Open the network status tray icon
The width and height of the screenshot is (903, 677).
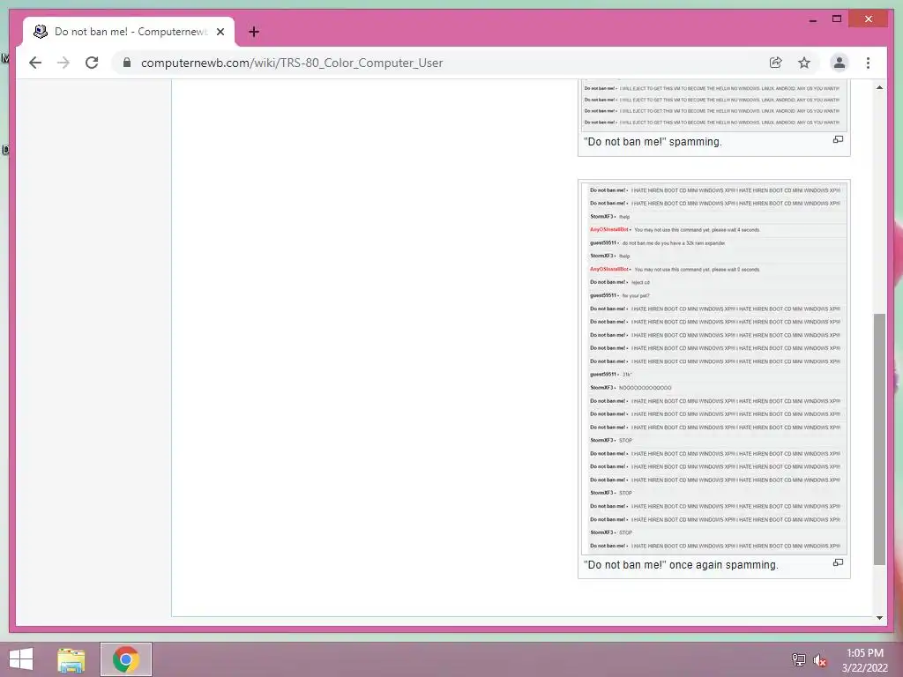coord(799,659)
